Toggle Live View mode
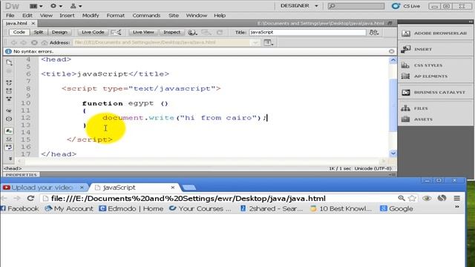475x267 pixels. click(x=143, y=32)
